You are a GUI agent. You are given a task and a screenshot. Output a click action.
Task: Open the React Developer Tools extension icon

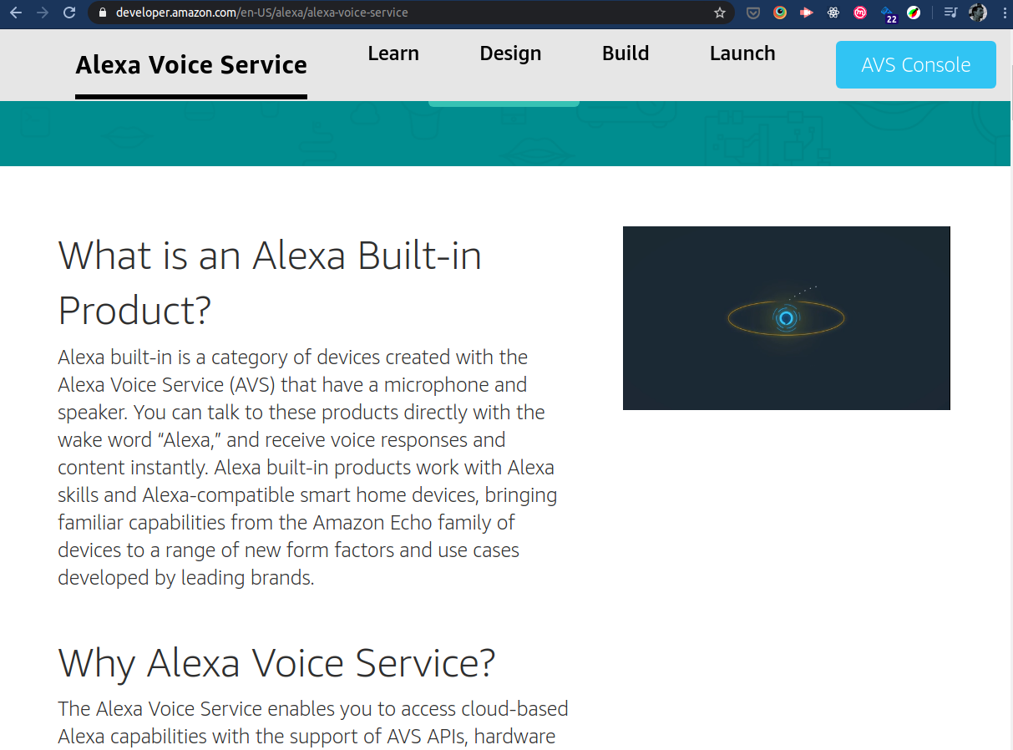tap(833, 13)
